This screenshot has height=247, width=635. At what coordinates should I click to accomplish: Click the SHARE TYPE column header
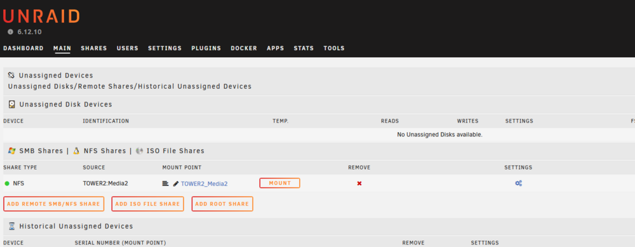[20, 167]
